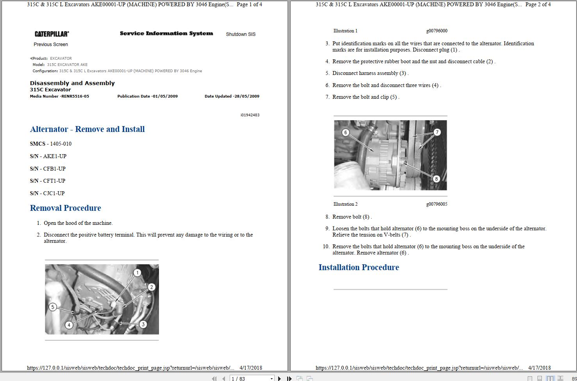Click the go to previous view icon
The image size is (577, 381).
300,378
